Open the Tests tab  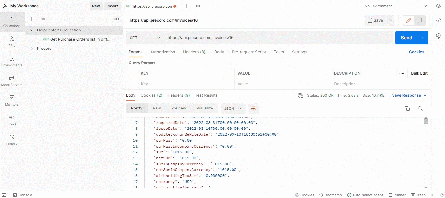click(279, 52)
